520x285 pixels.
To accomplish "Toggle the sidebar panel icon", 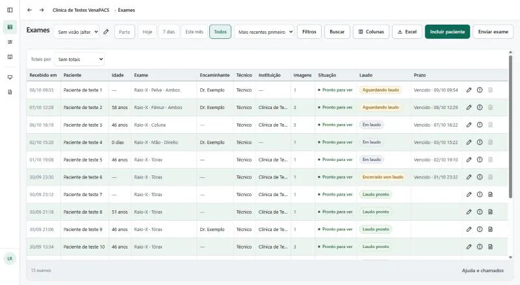I will pos(10,10).
